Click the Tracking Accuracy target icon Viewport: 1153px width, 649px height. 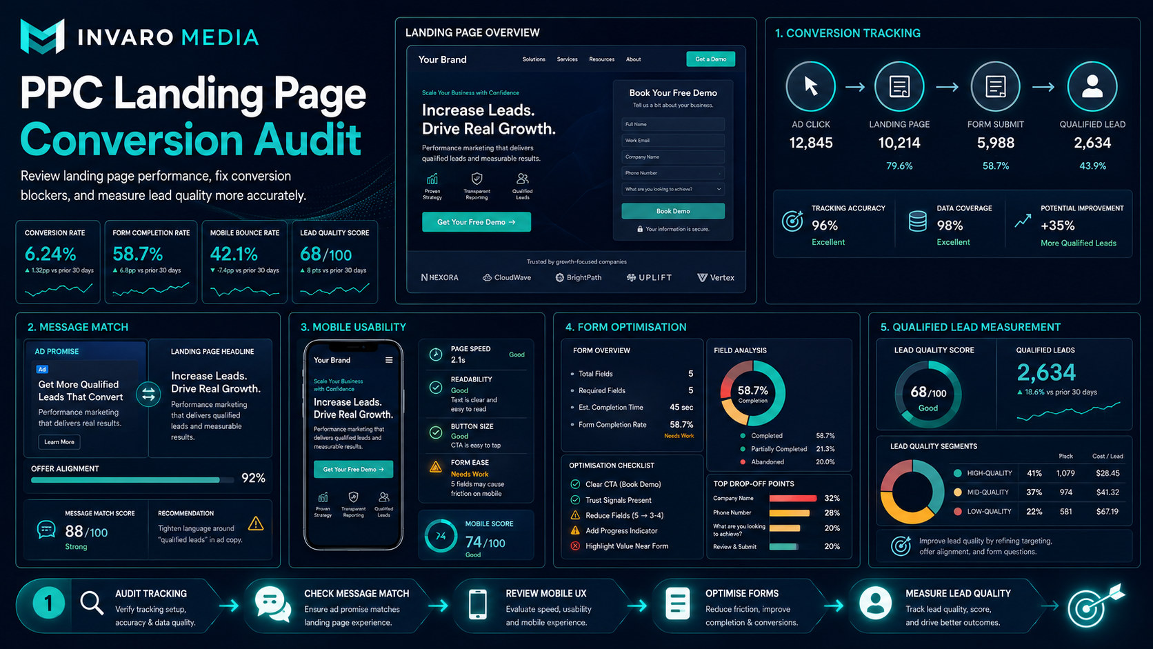(792, 221)
